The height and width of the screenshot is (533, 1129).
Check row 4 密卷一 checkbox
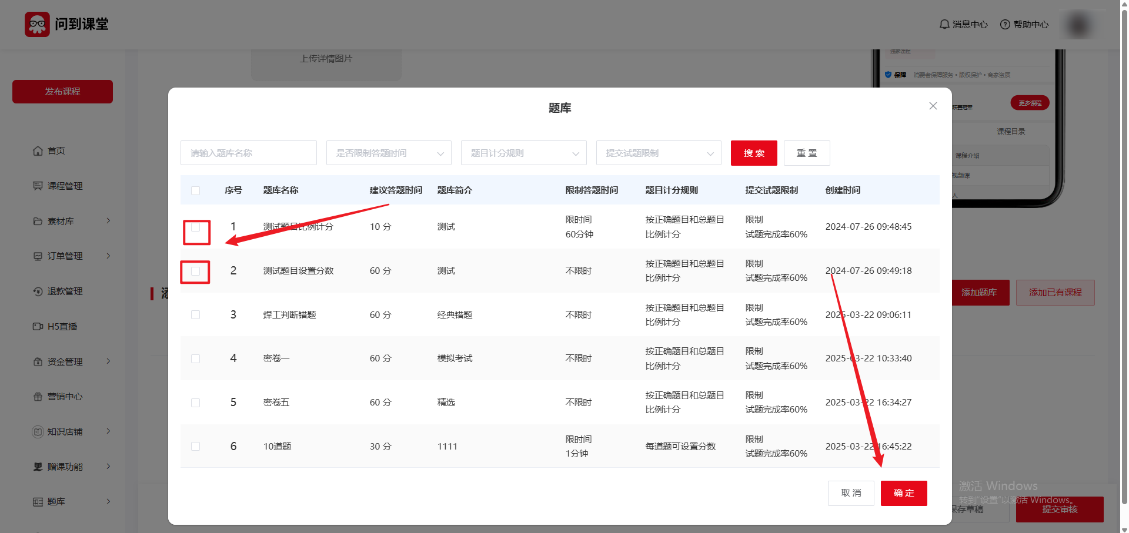[196, 358]
